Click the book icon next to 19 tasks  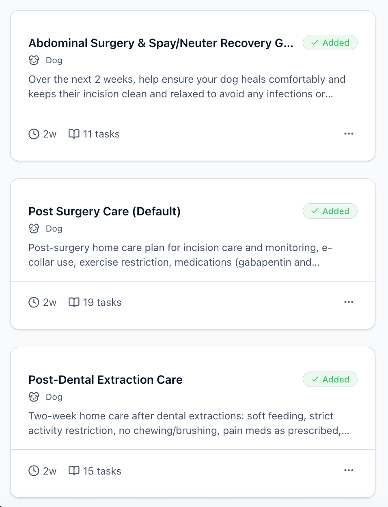pos(74,302)
